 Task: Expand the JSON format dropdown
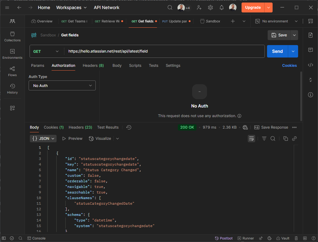point(43,139)
